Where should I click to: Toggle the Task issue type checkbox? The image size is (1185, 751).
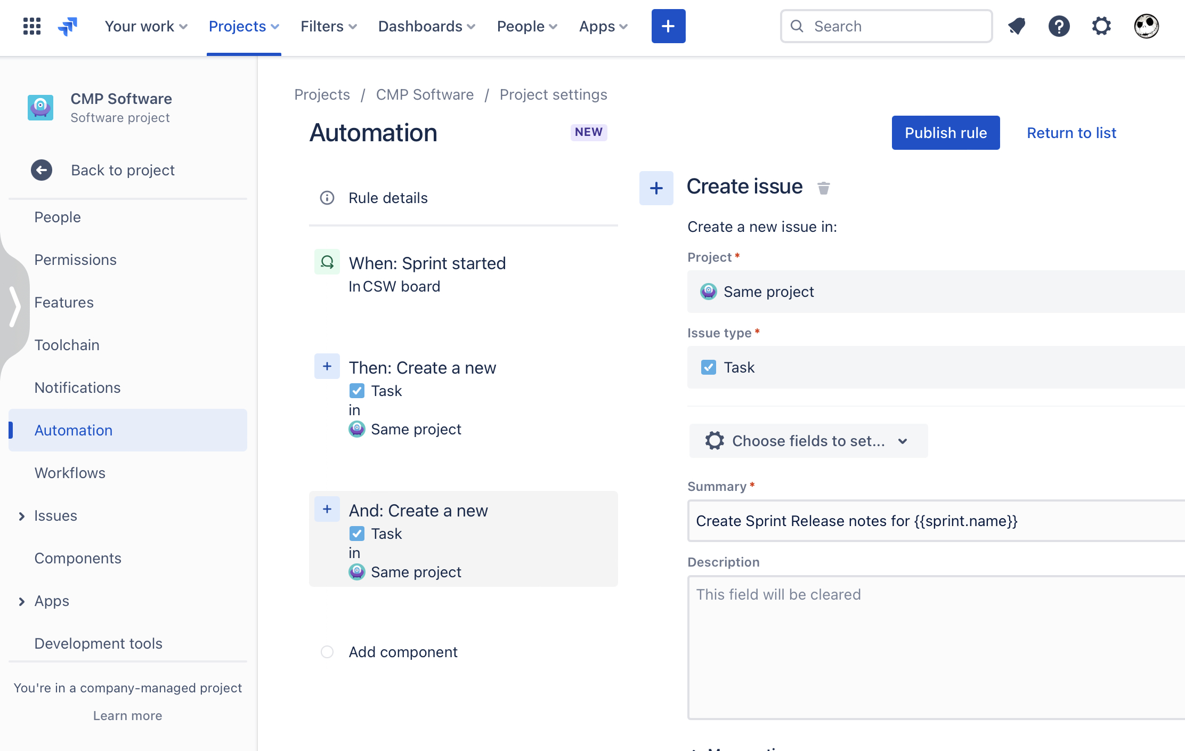[709, 367]
